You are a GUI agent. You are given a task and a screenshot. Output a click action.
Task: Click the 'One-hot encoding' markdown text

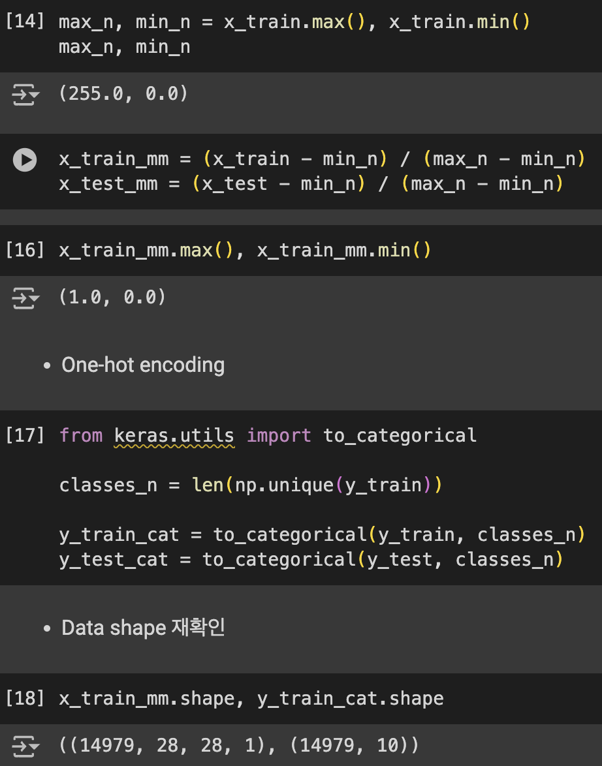(143, 365)
